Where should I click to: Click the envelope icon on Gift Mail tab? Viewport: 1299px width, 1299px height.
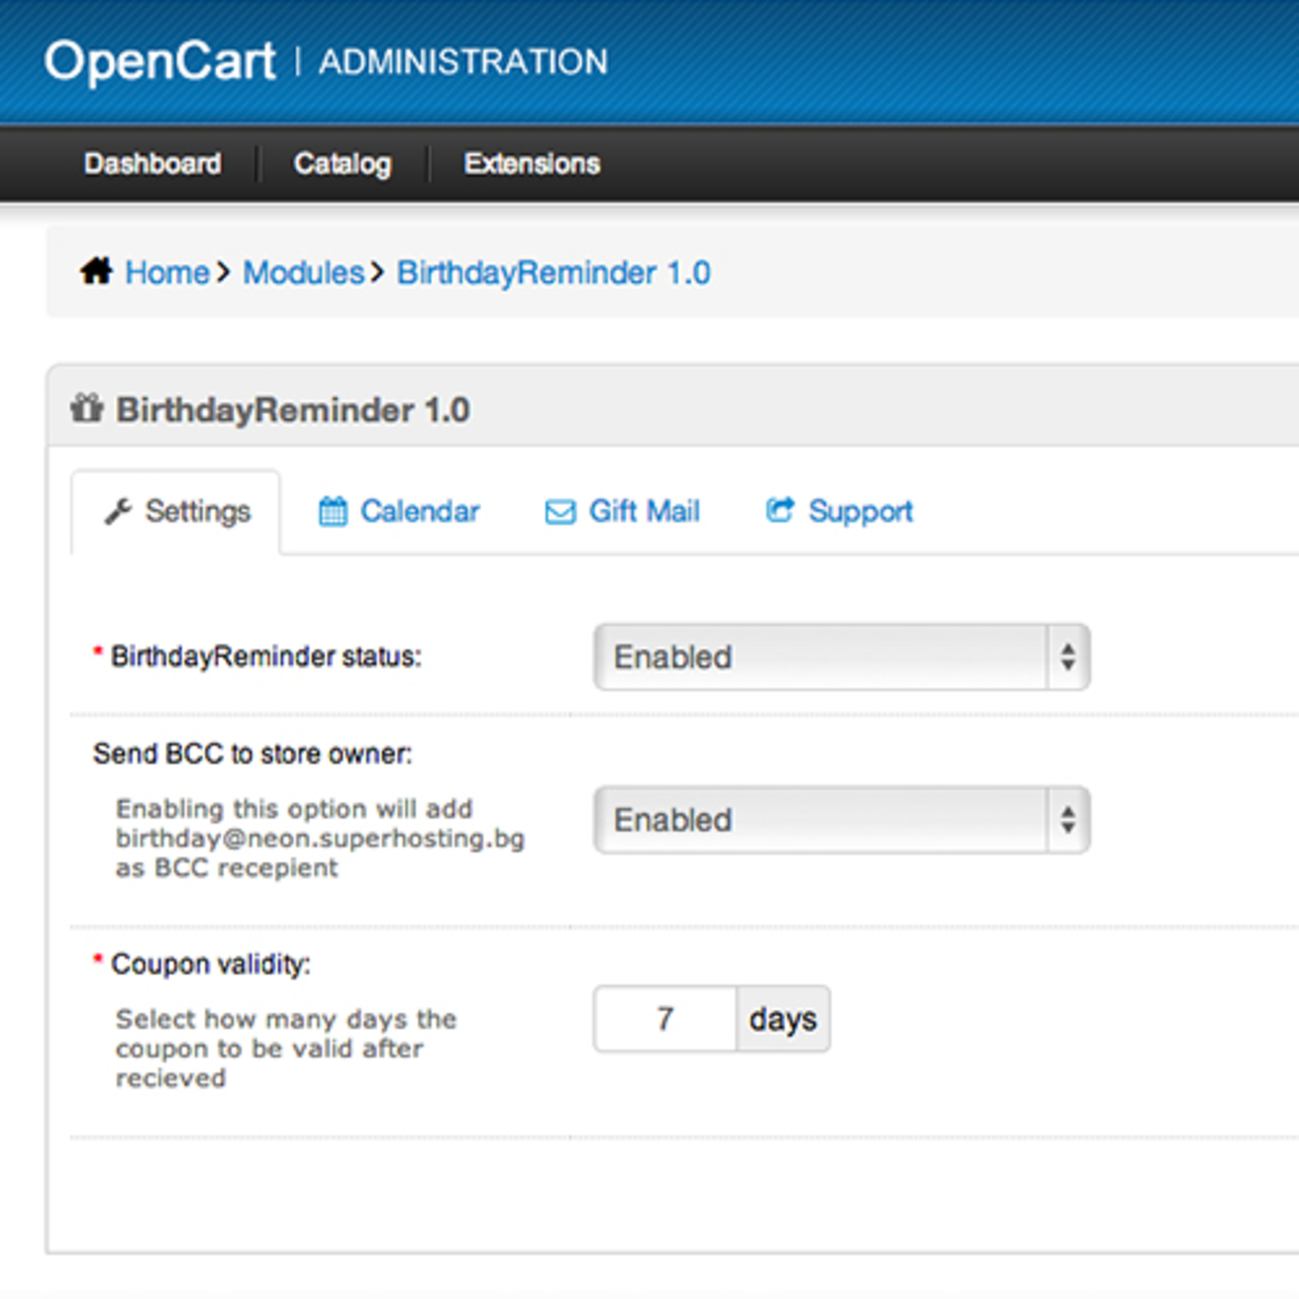coord(560,512)
